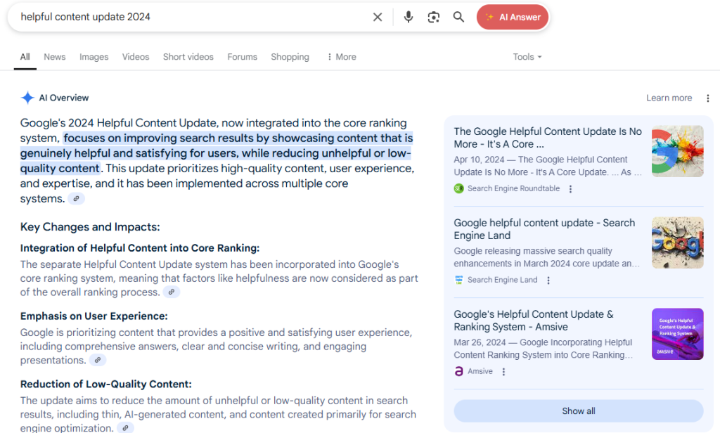Viewport: 720px width, 433px height.
Task: Clear the search query with the X icon
Action: (378, 17)
